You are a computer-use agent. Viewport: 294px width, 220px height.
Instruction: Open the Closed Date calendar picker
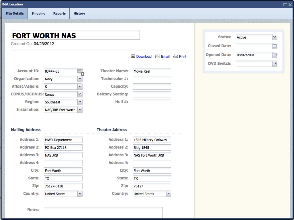point(275,46)
